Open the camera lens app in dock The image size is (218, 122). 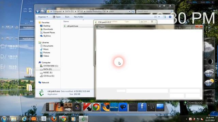[x=77, y=107]
